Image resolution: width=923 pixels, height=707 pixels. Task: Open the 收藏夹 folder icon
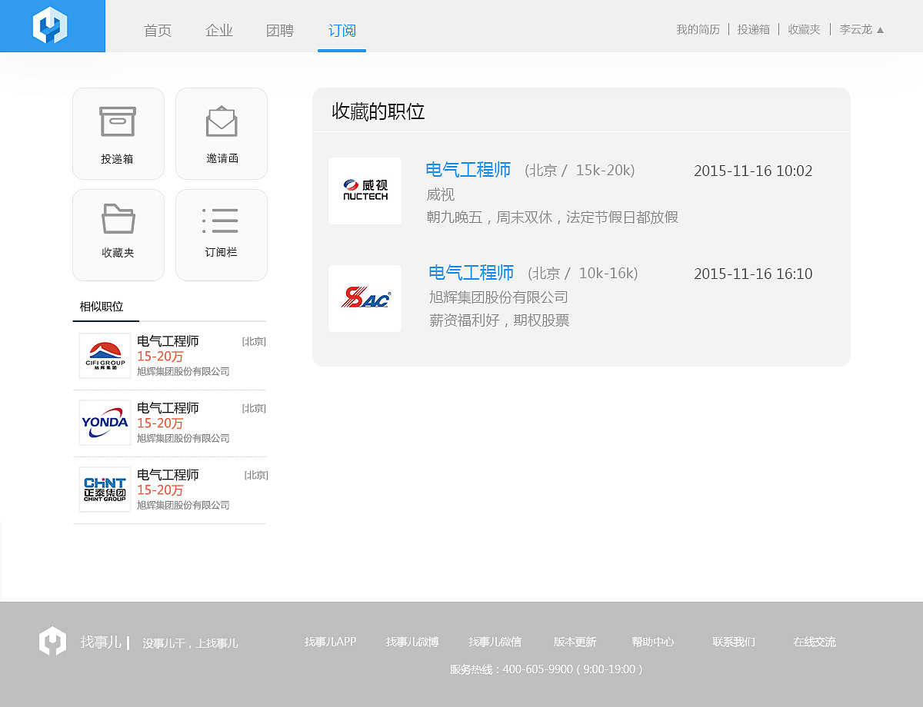[118, 234]
